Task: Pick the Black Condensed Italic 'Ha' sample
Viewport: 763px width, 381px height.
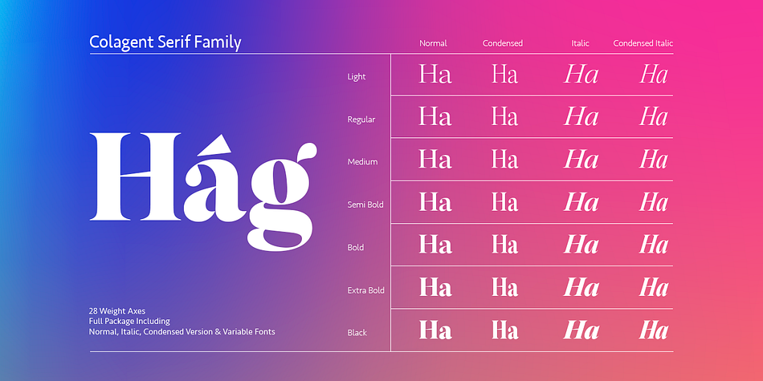Action: pyautogui.click(x=654, y=330)
